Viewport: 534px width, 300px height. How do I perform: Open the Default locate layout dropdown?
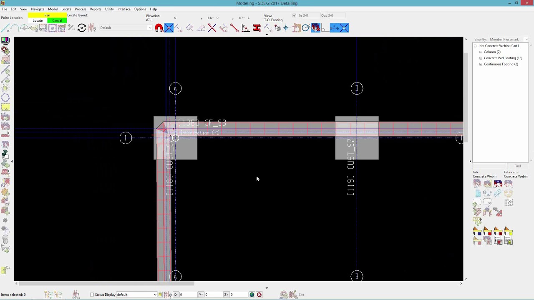(x=126, y=28)
